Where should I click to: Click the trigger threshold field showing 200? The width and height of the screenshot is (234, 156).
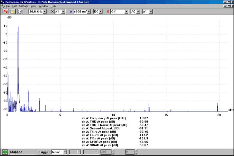tap(104, 152)
